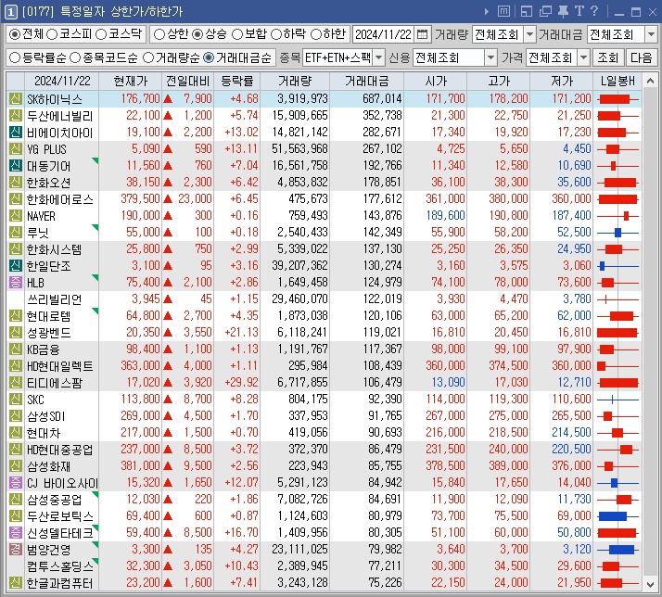
Task: Click the purple badge beside CJ 바이오사이언스
Action: point(16,483)
